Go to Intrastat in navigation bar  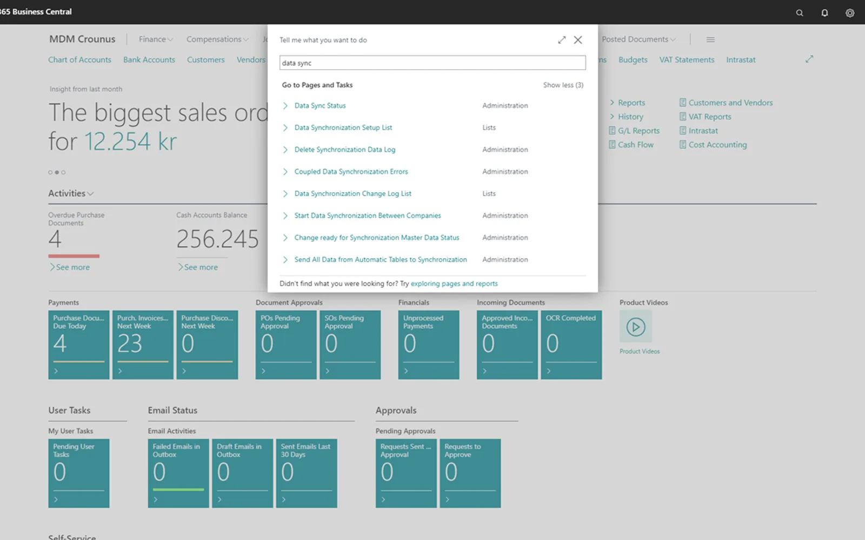pos(741,60)
